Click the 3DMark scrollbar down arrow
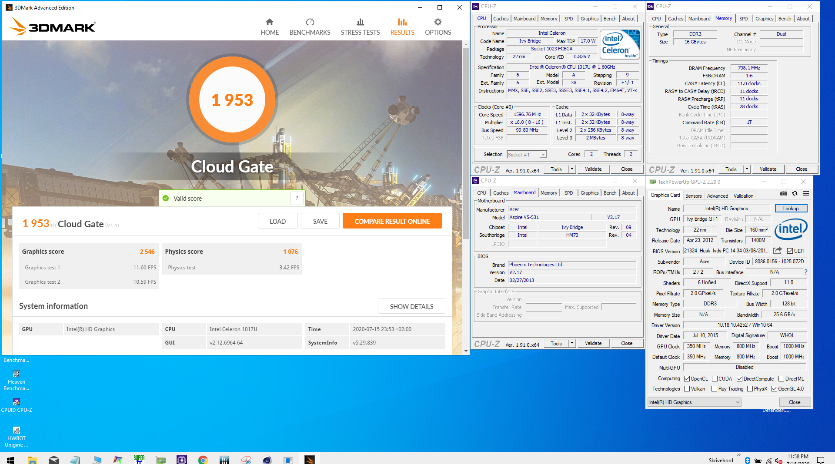Viewport: 835px width, 464px height. pos(466,351)
